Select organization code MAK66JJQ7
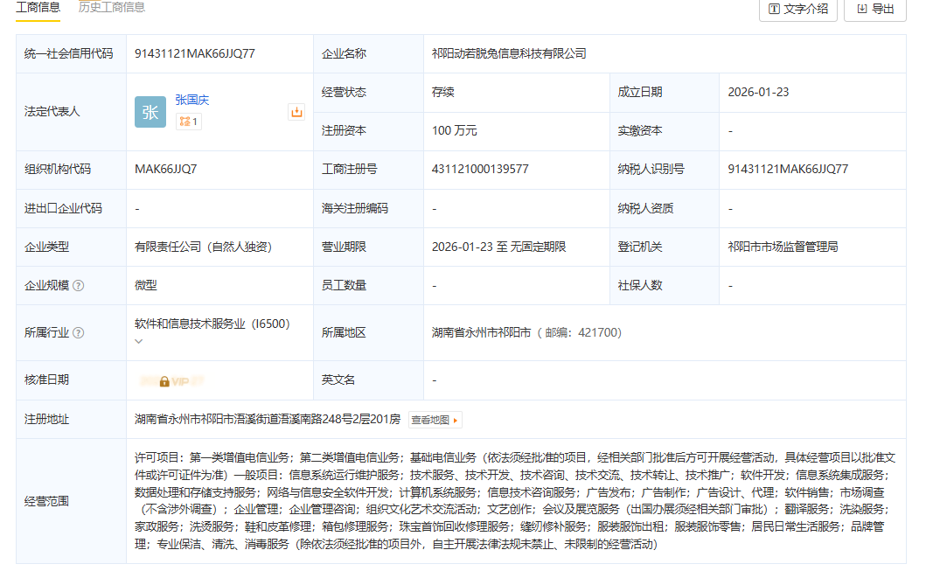This screenshot has width=926, height=571. pyautogui.click(x=166, y=169)
